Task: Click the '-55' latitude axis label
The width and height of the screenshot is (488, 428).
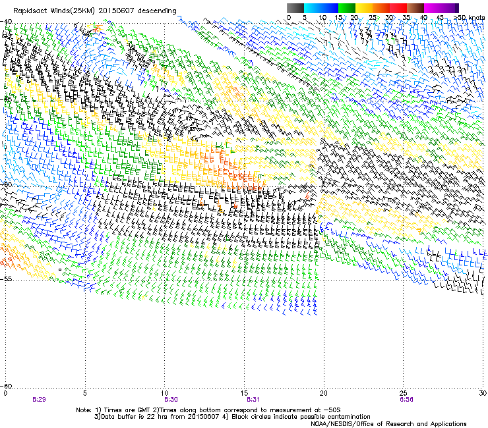Action: point(6,279)
